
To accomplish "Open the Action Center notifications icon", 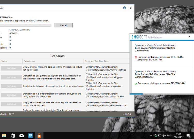I will tap(188, 136).
